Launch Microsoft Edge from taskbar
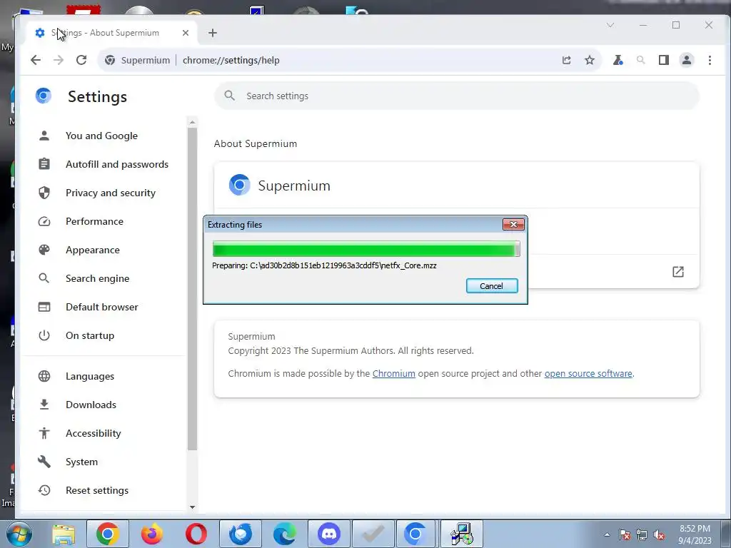 284,534
